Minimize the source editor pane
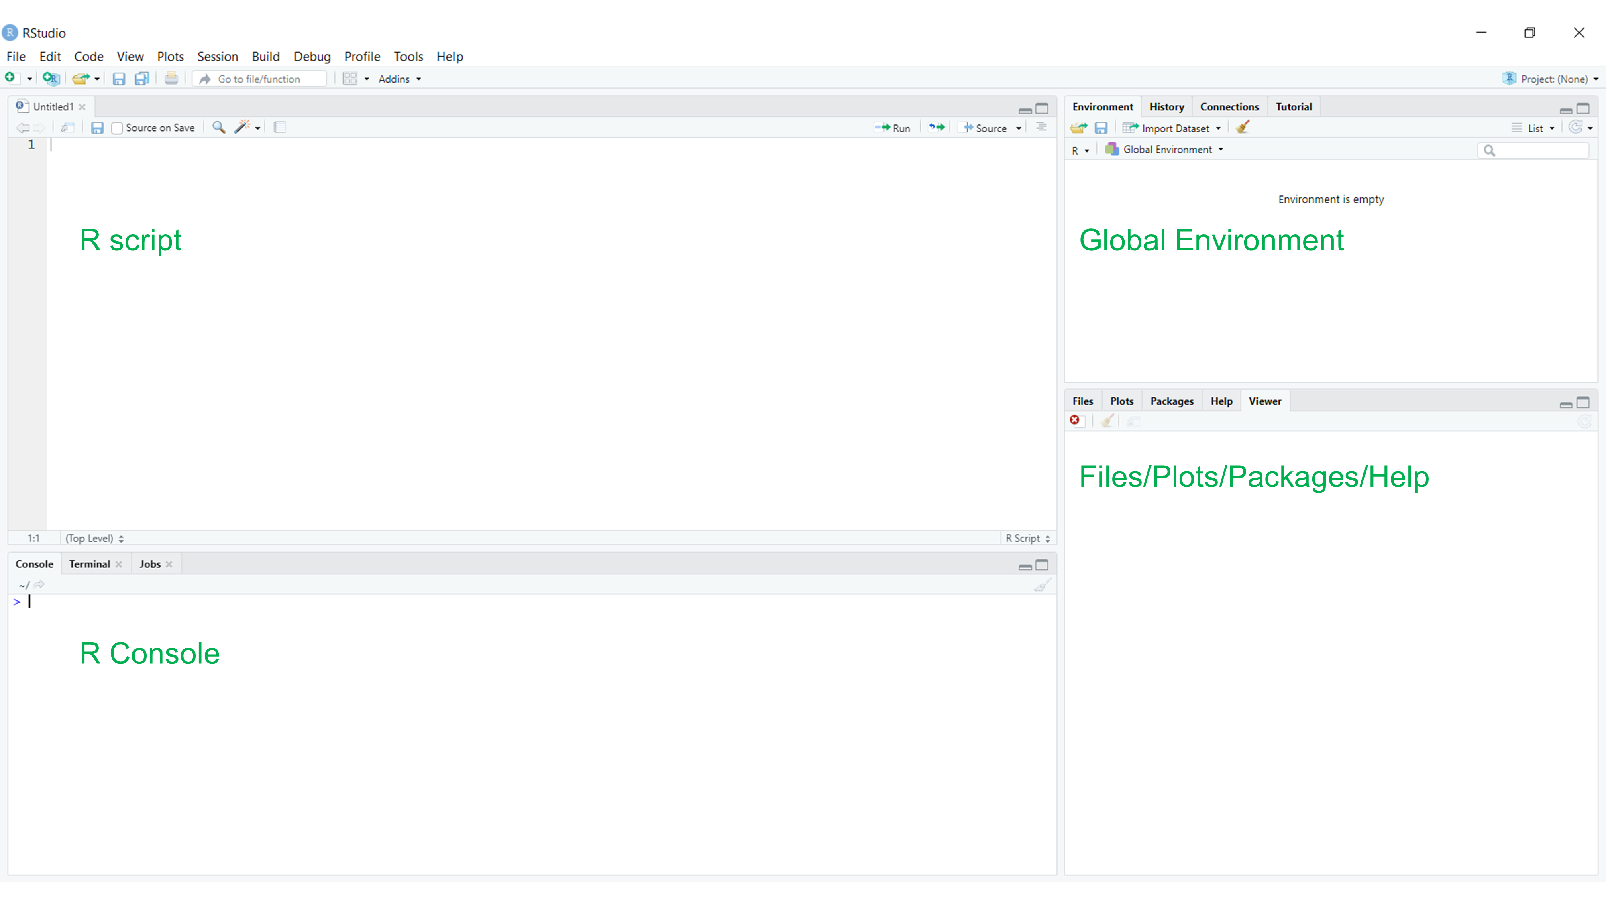The height and width of the screenshot is (903, 1606). pos(1025,110)
